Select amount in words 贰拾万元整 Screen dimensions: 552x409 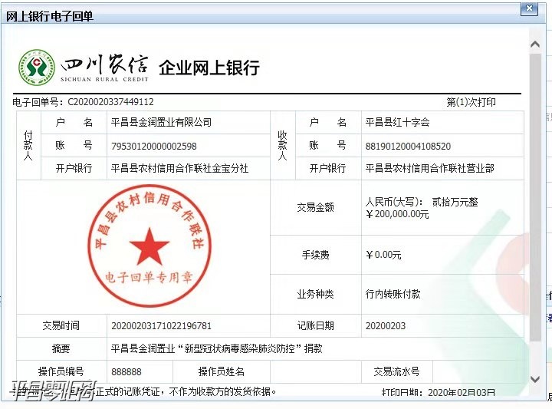tap(455, 202)
